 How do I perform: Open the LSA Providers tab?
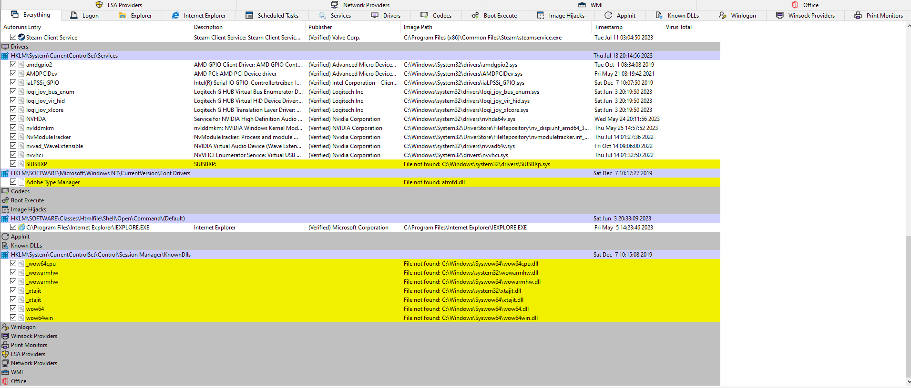click(x=119, y=5)
